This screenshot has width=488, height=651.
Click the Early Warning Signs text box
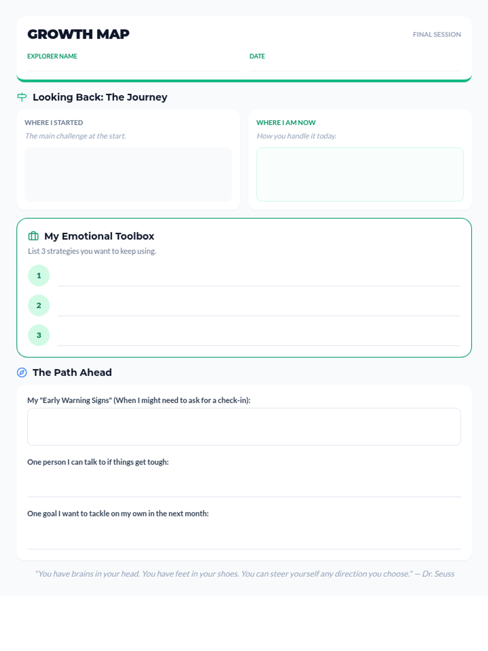click(244, 426)
